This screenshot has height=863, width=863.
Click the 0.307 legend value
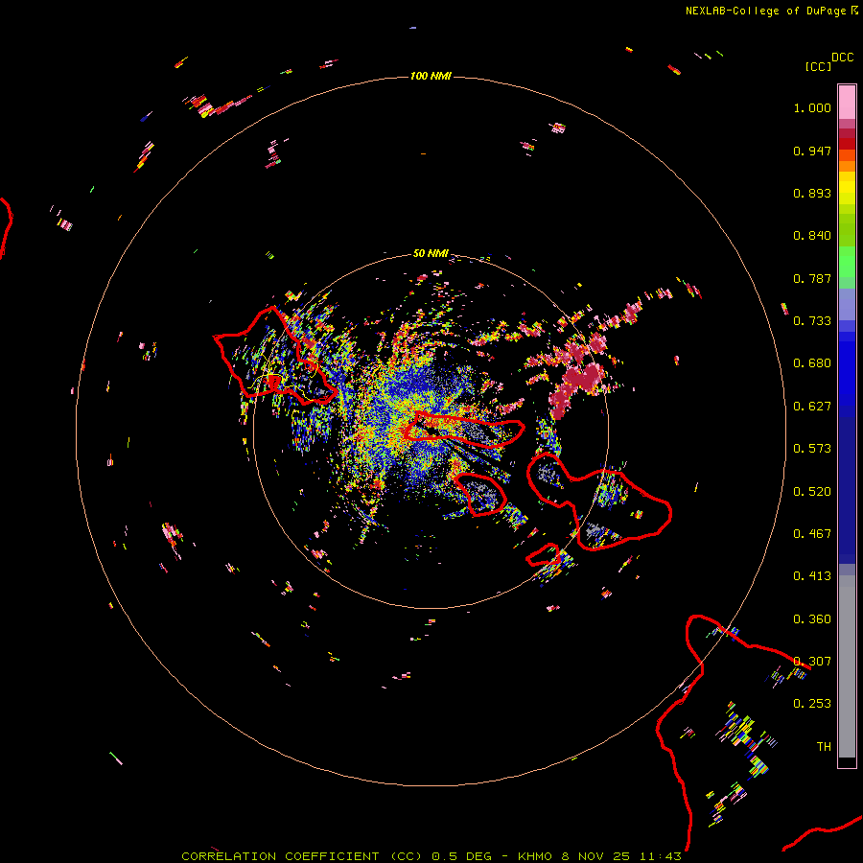tap(812, 661)
